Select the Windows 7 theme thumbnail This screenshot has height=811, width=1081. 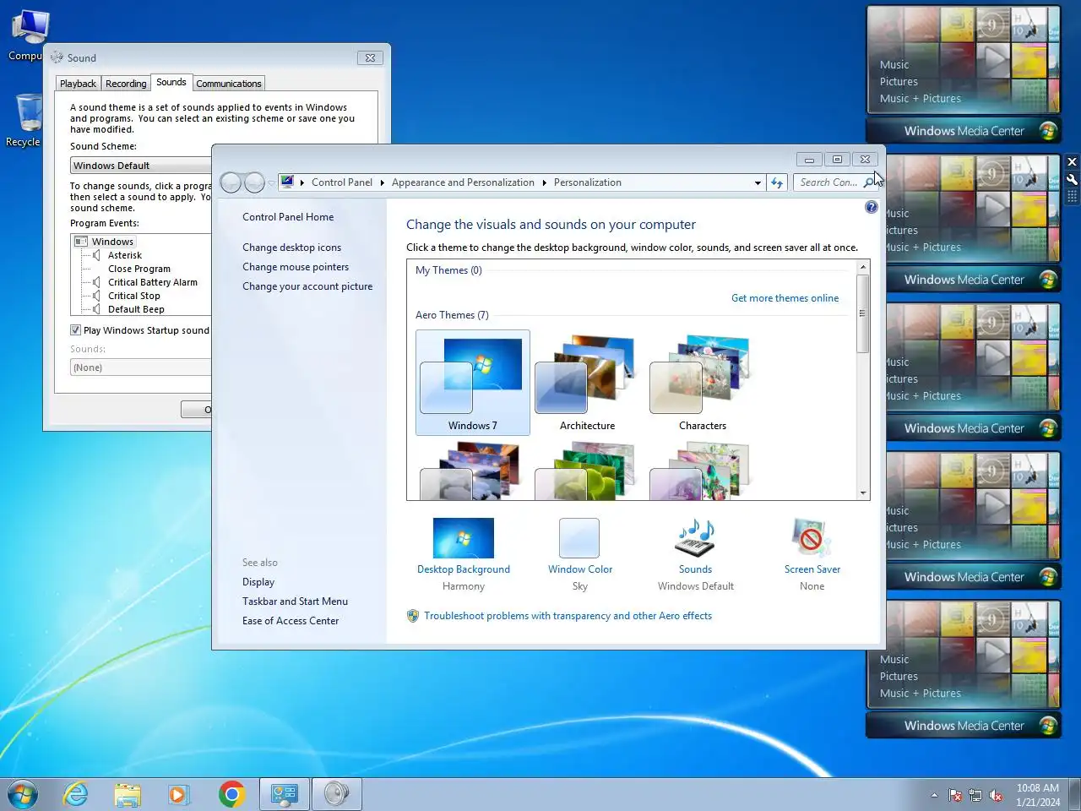[x=473, y=383]
